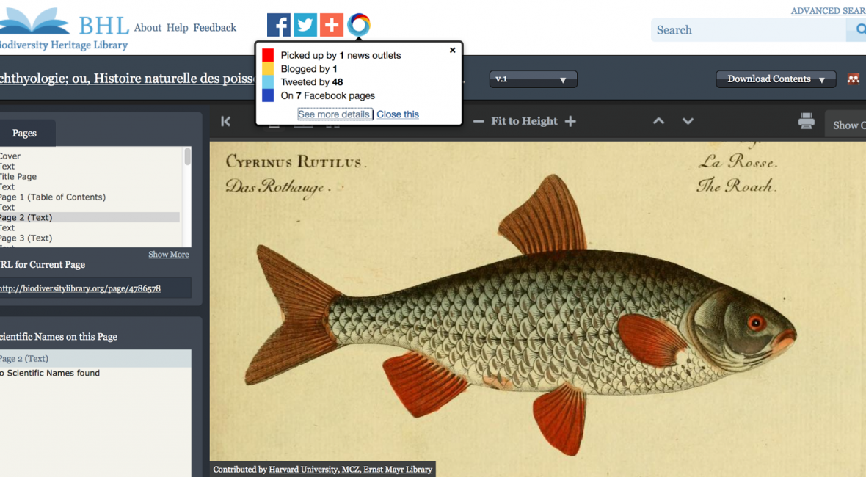Click the Altmetric donut badge
Screen dimensions: 866x477
click(x=359, y=25)
